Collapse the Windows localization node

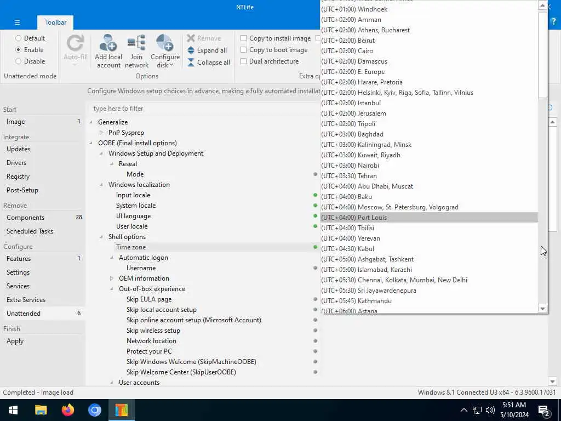(x=101, y=185)
